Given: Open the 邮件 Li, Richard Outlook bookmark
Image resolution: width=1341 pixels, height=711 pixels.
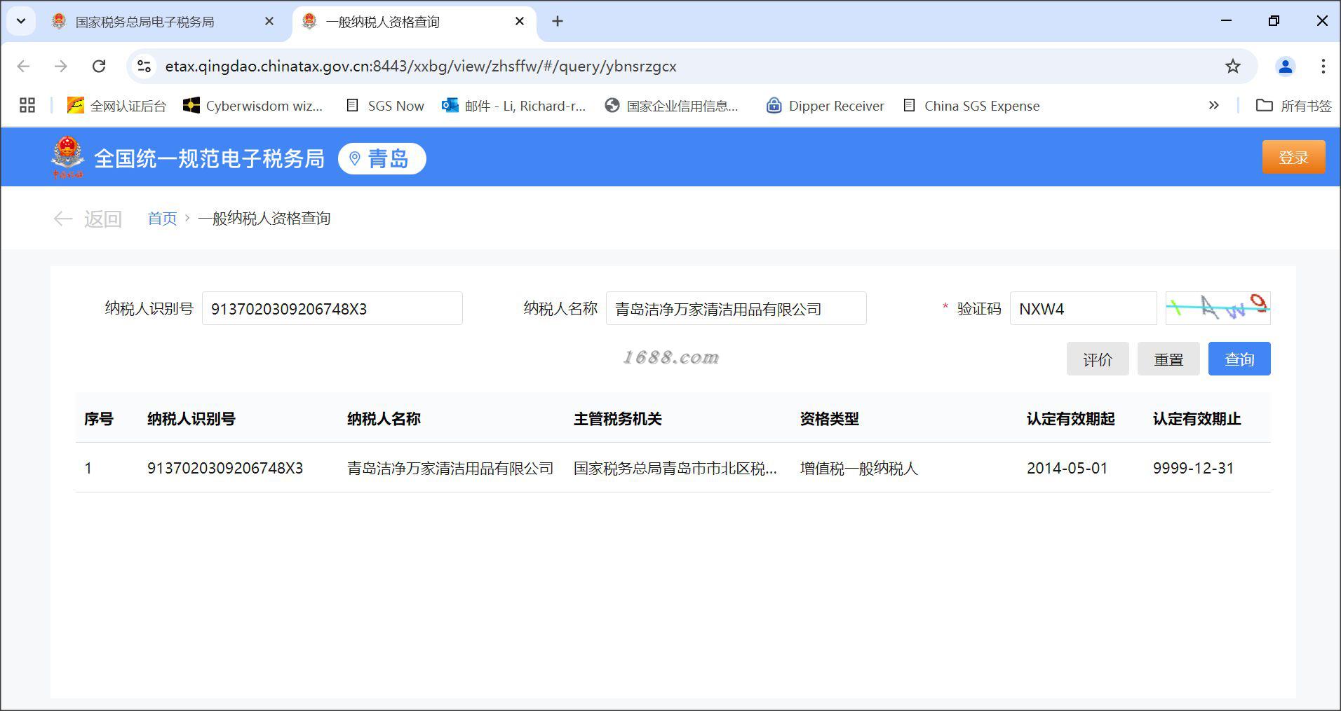Looking at the screenshot, I should [513, 106].
